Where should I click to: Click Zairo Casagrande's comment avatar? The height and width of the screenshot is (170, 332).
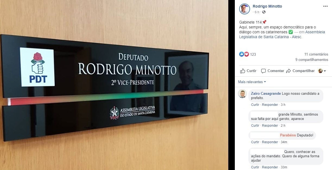click(x=242, y=94)
